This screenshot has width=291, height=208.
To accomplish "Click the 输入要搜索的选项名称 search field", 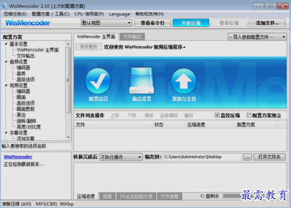I will point(36,146).
